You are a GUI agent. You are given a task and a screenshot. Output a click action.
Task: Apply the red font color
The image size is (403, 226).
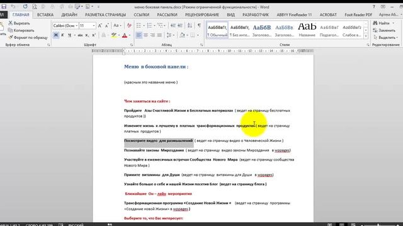[x=125, y=35]
